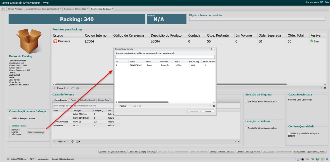The height and width of the screenshot is (165, 333).
Task: Click the globe icon in status bar
Action: coord(317,159)
